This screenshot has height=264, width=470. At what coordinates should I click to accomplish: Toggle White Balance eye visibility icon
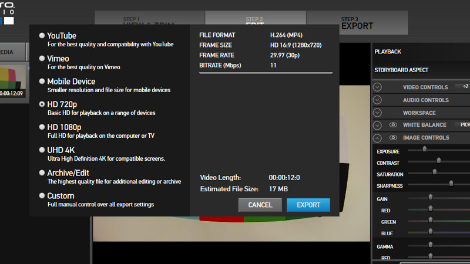tap(393, 125)
